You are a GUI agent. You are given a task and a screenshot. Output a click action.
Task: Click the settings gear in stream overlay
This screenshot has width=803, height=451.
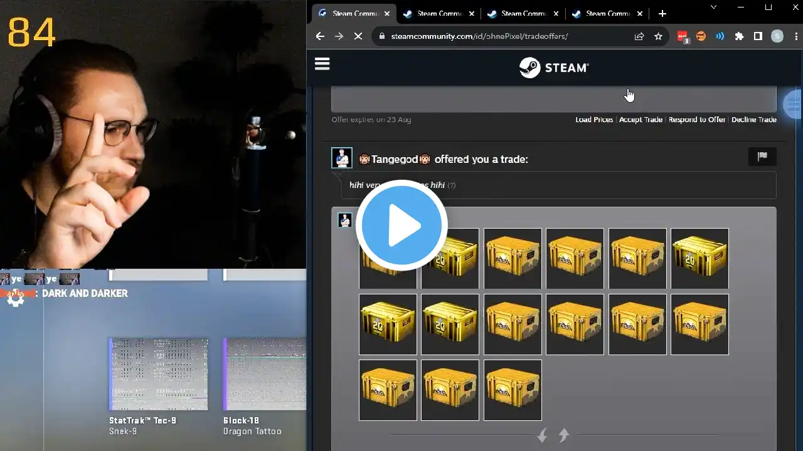click(x=15, y=298)
